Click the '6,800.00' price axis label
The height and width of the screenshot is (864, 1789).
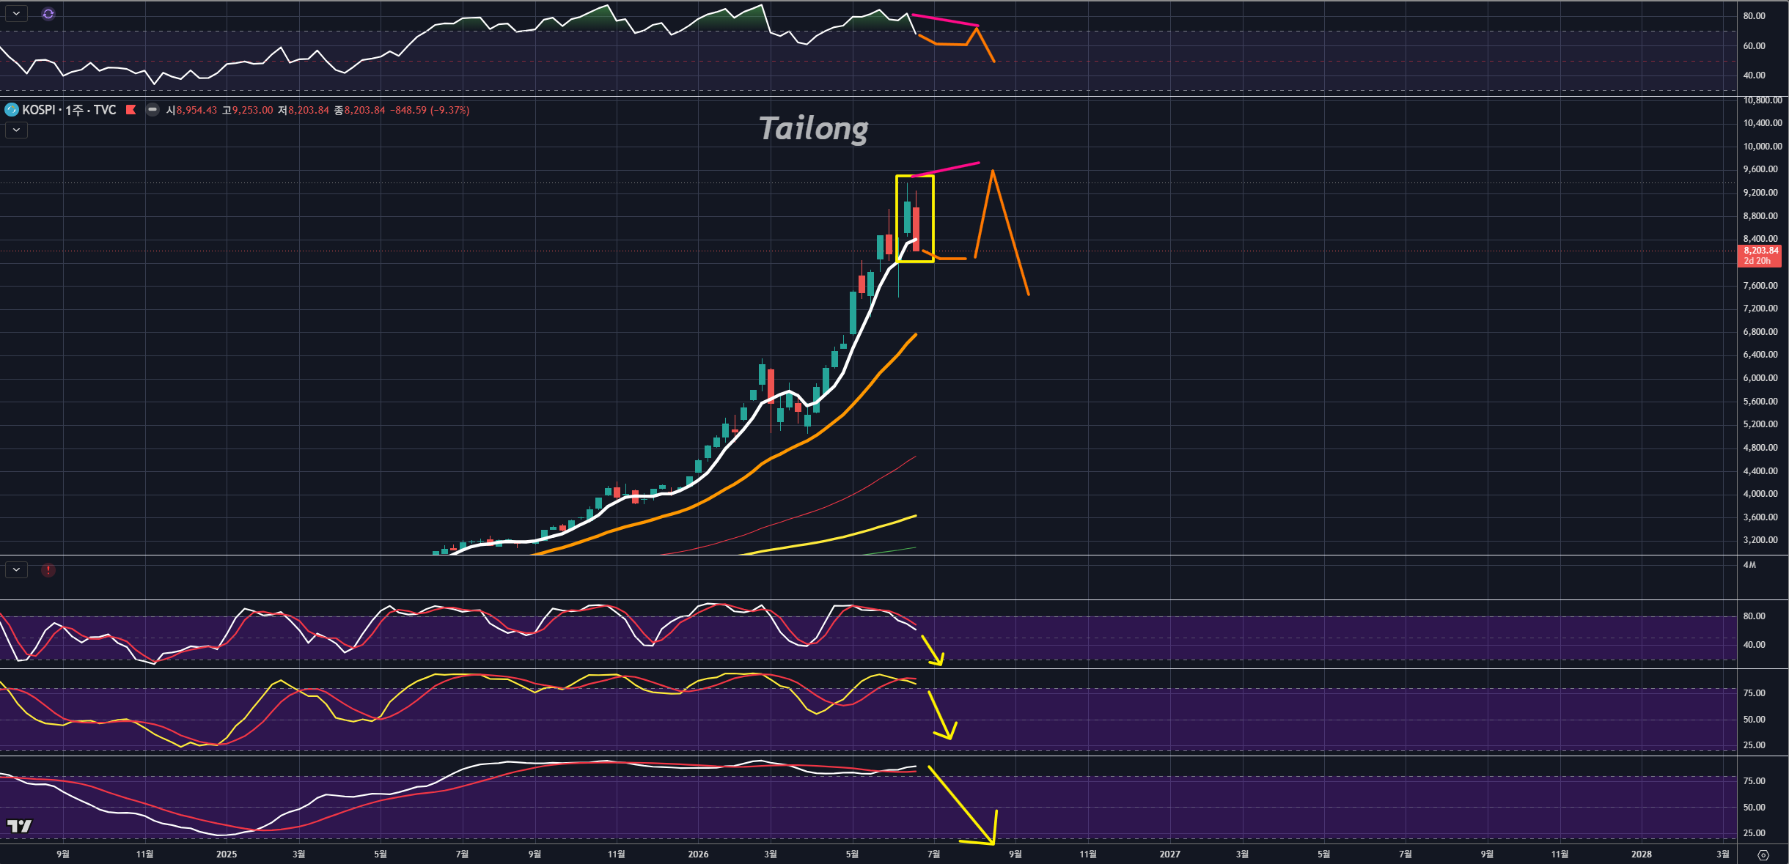(x=1760, y=332)
